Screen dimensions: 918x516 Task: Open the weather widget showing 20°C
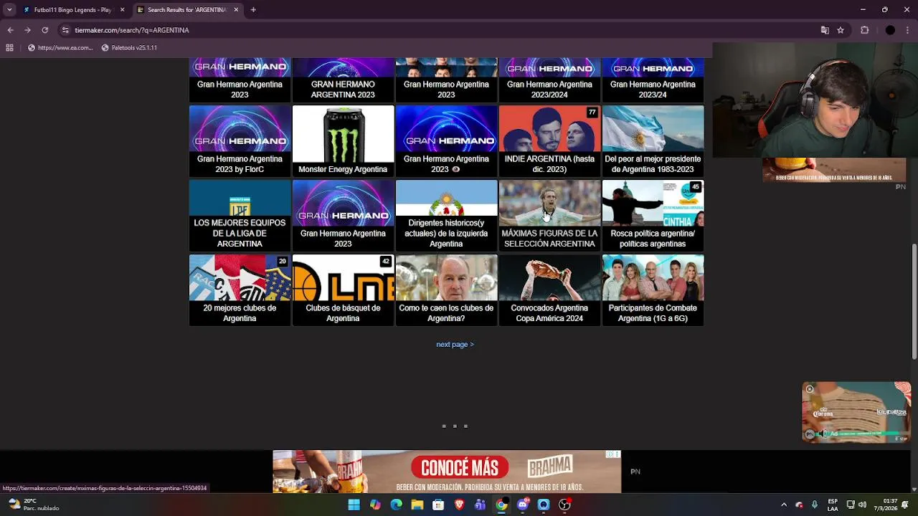pyautogui.click(x=34, y=505)
